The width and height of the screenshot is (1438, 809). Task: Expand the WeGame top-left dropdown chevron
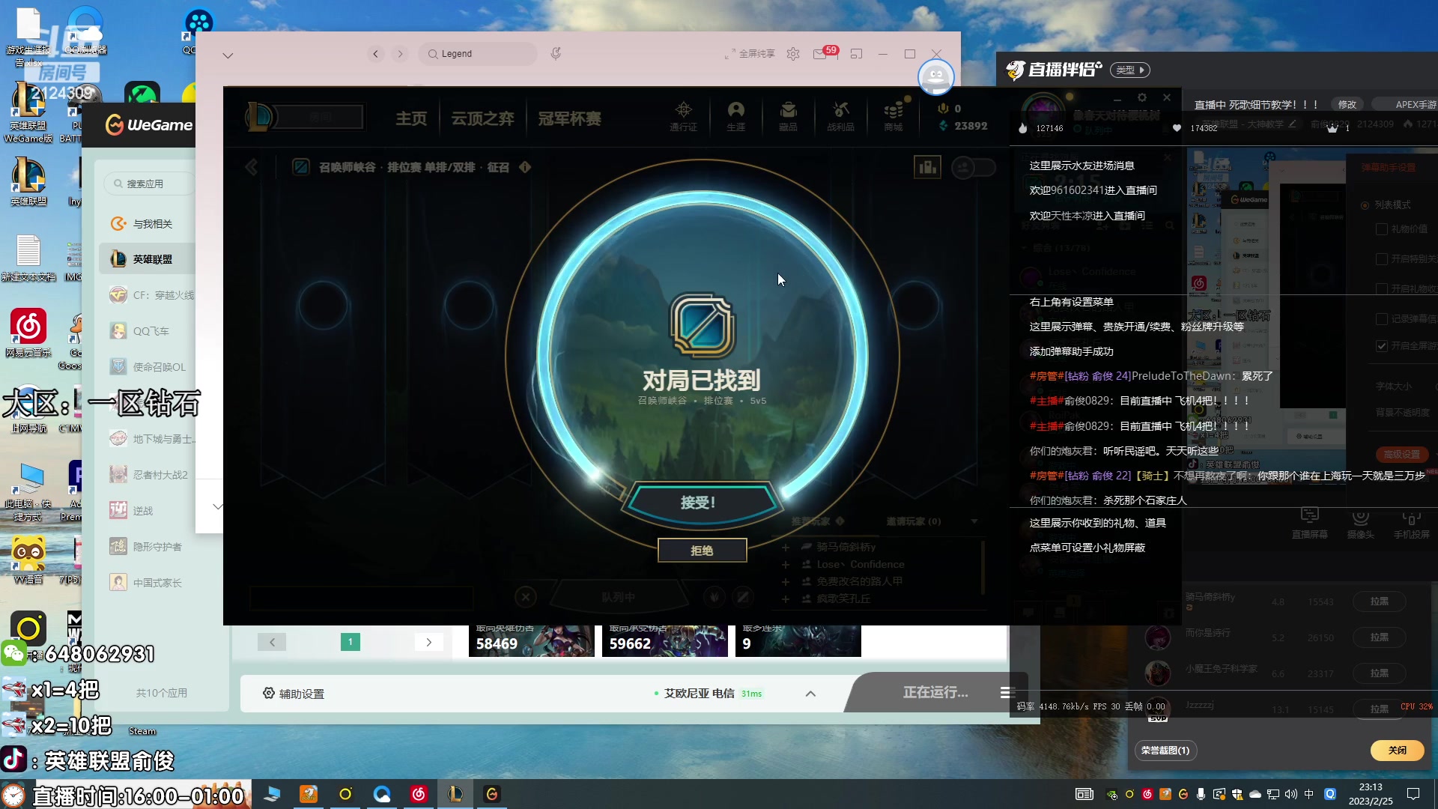coord(228,55)
